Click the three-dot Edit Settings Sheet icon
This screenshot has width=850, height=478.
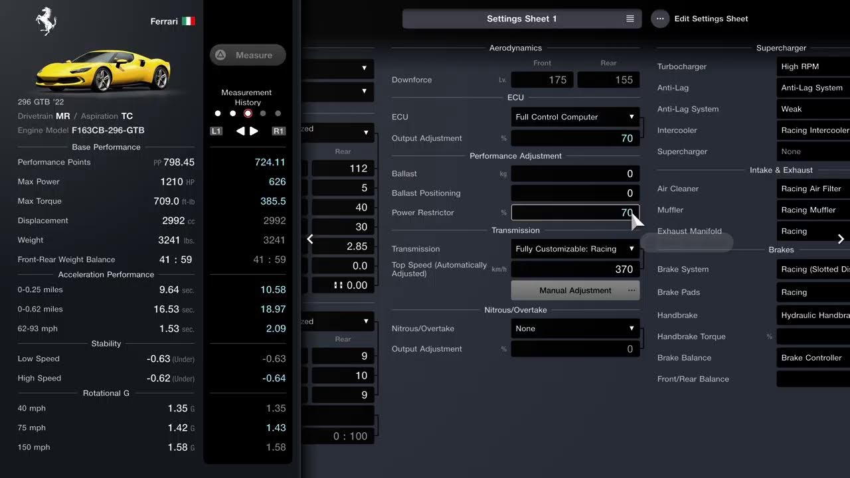point(660,19)
